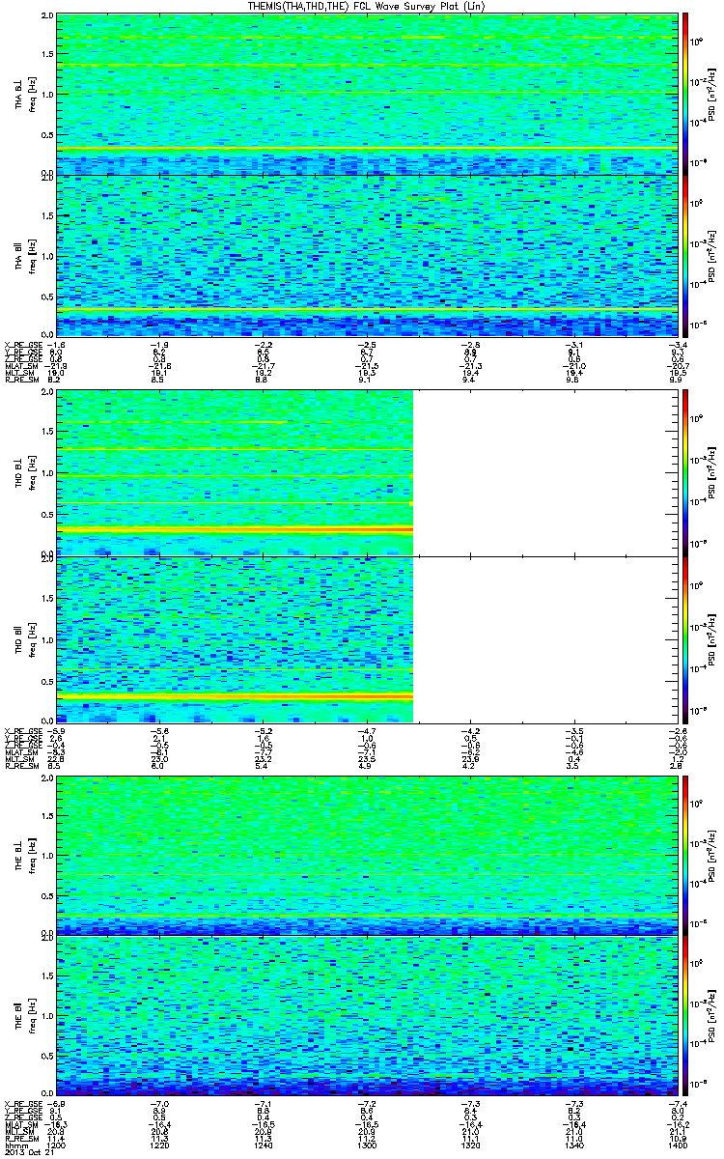The width and height of the screenshot is (724, 1159).
Task: Click the "-6.9" value in THE X_RE_GSE row
Action: [x=56, y=1104]
